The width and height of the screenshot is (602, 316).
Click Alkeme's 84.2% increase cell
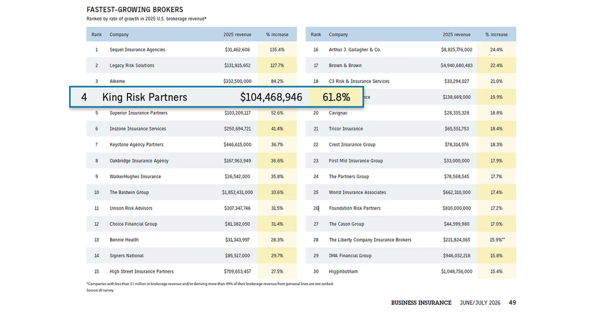tap(277, 81)
